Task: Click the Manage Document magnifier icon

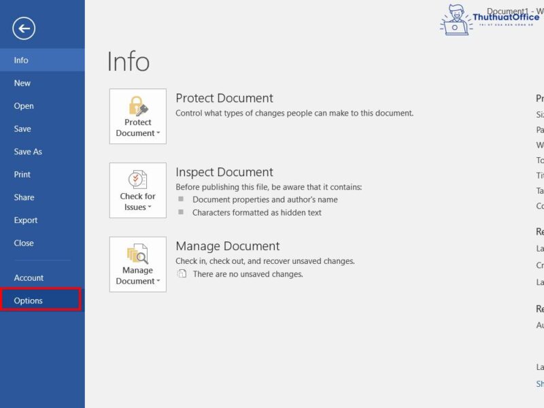Action: (x=137, y=254)
